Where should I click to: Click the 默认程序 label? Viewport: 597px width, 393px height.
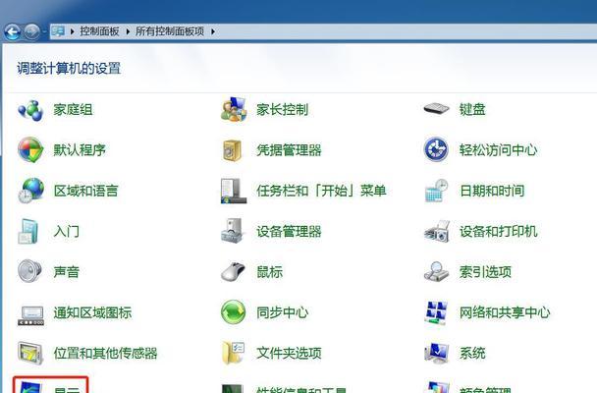[x=80, y=150]
